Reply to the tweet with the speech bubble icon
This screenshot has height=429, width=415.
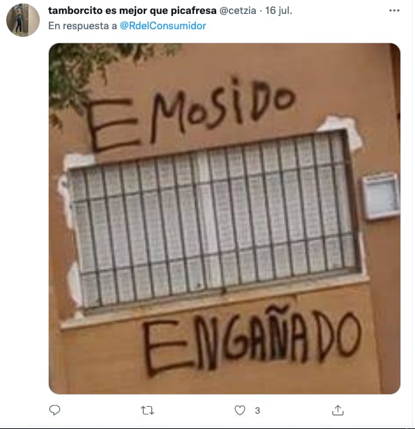(x=54, y=410)
